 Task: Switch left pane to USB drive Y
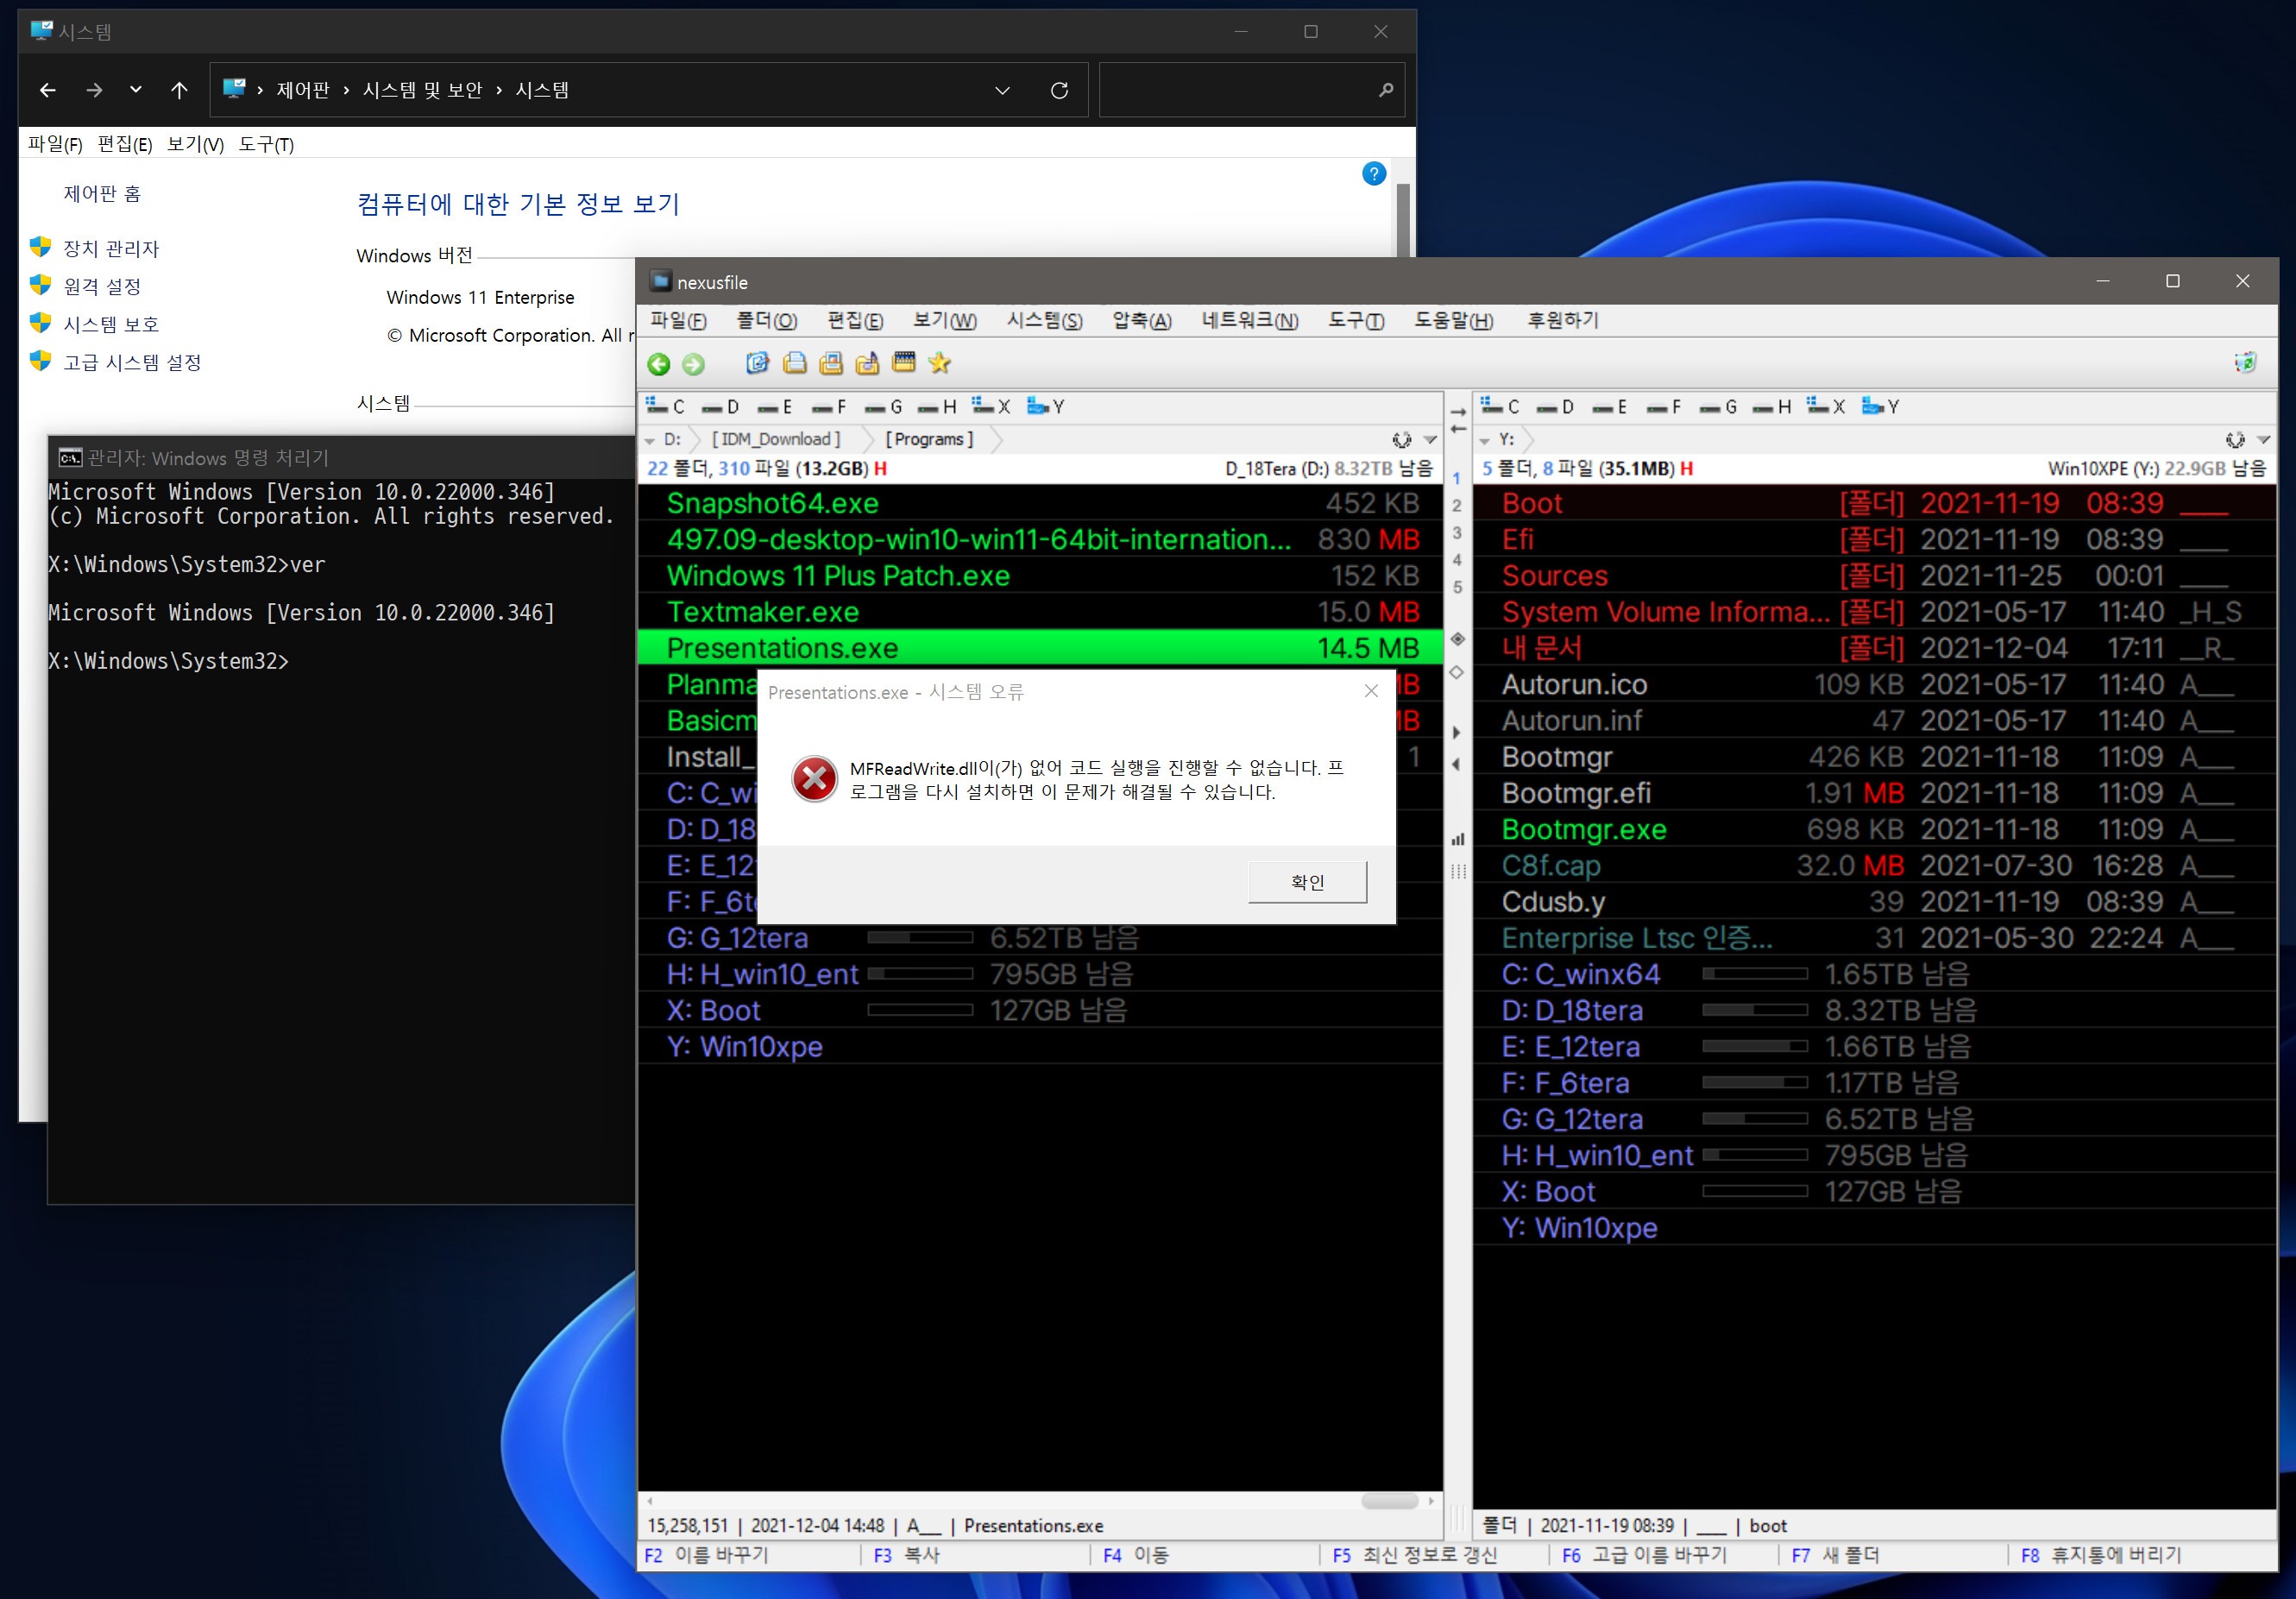coord(1046,407)
